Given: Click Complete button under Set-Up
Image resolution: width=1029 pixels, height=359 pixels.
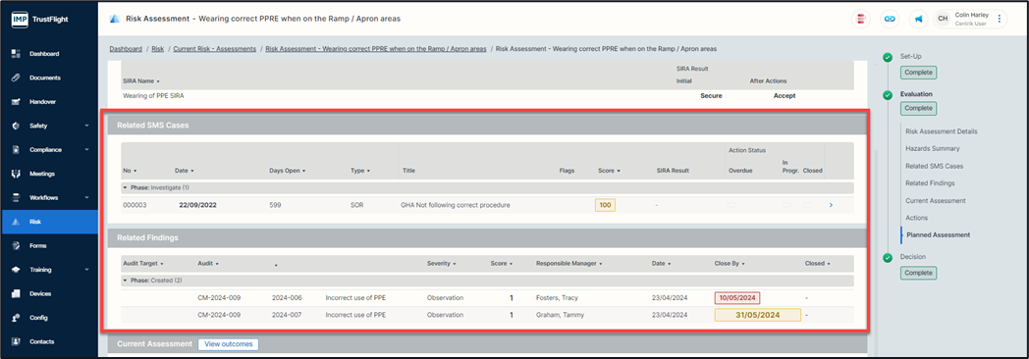Looking at the screenshot, I should point(919,72).
